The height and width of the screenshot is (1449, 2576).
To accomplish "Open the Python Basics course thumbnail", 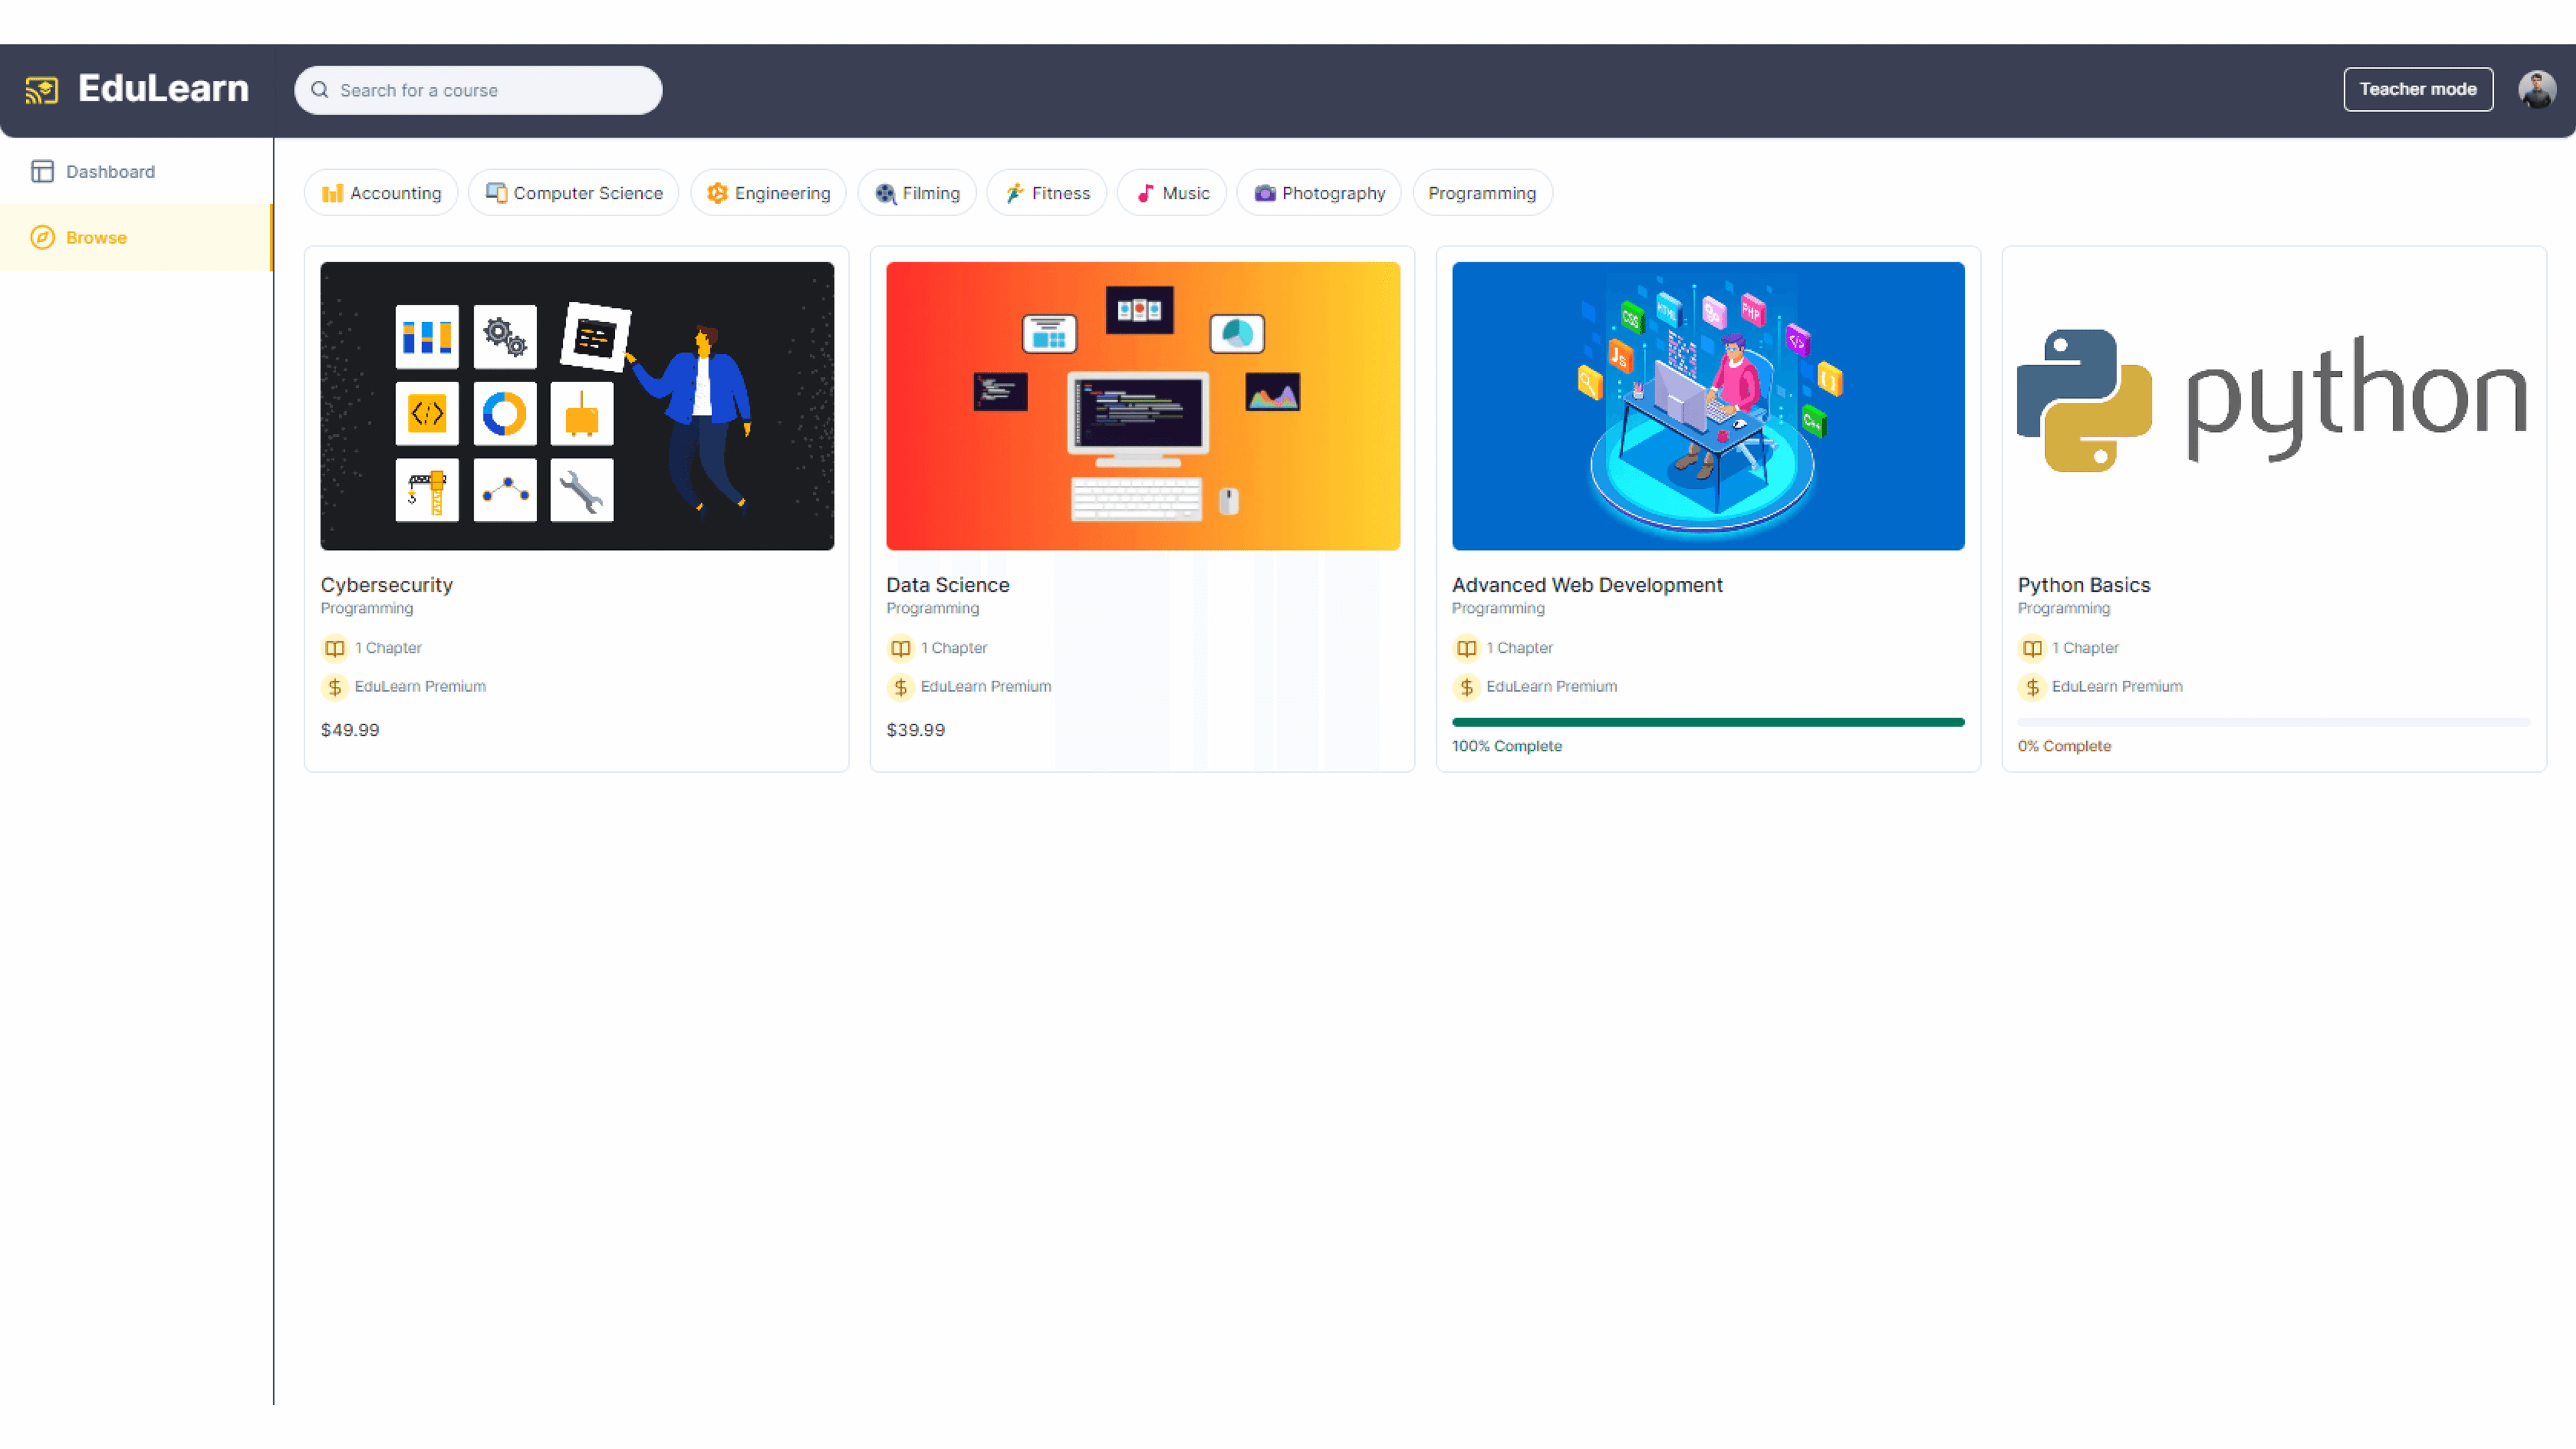I will (2273, 406).
